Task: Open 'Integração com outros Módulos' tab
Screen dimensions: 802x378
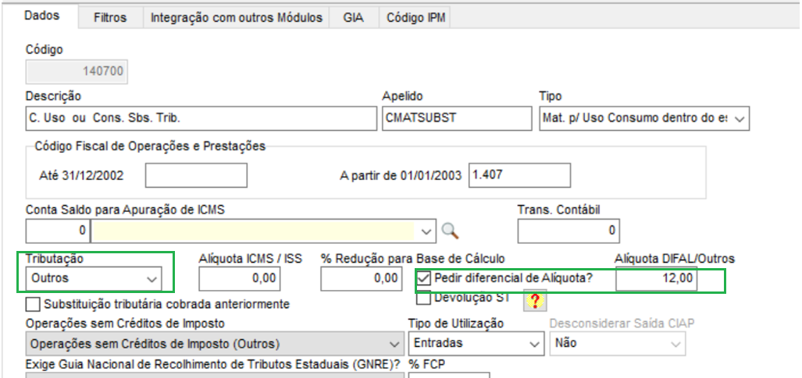Action: [x=236, y=18]
